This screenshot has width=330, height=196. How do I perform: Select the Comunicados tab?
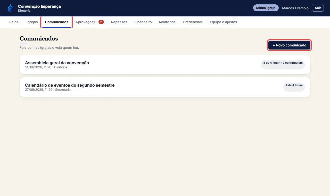coord(57,22)
